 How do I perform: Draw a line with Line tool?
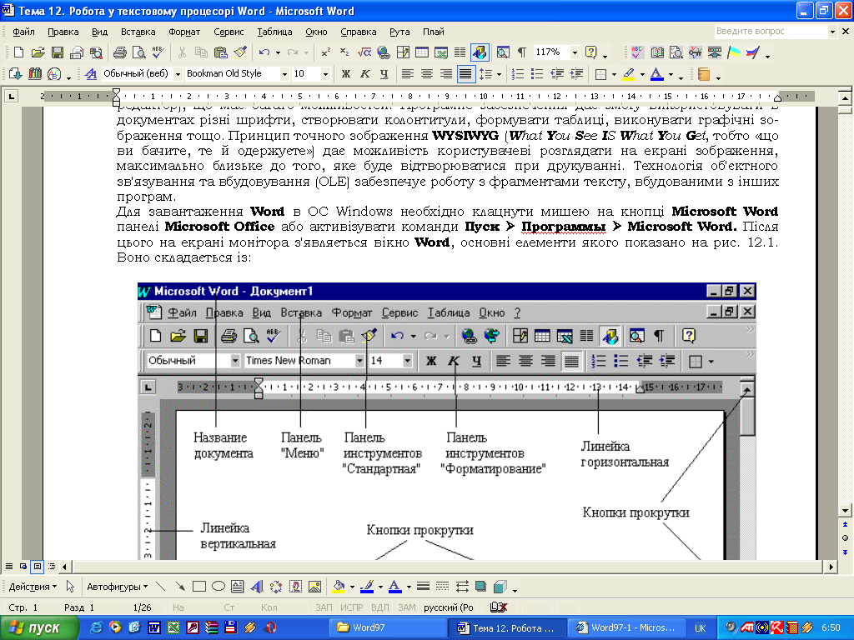click(160, 587)
